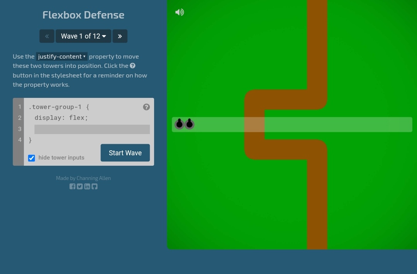
Task: Click the Flexbox Defense title
Action: coord(83,15)
